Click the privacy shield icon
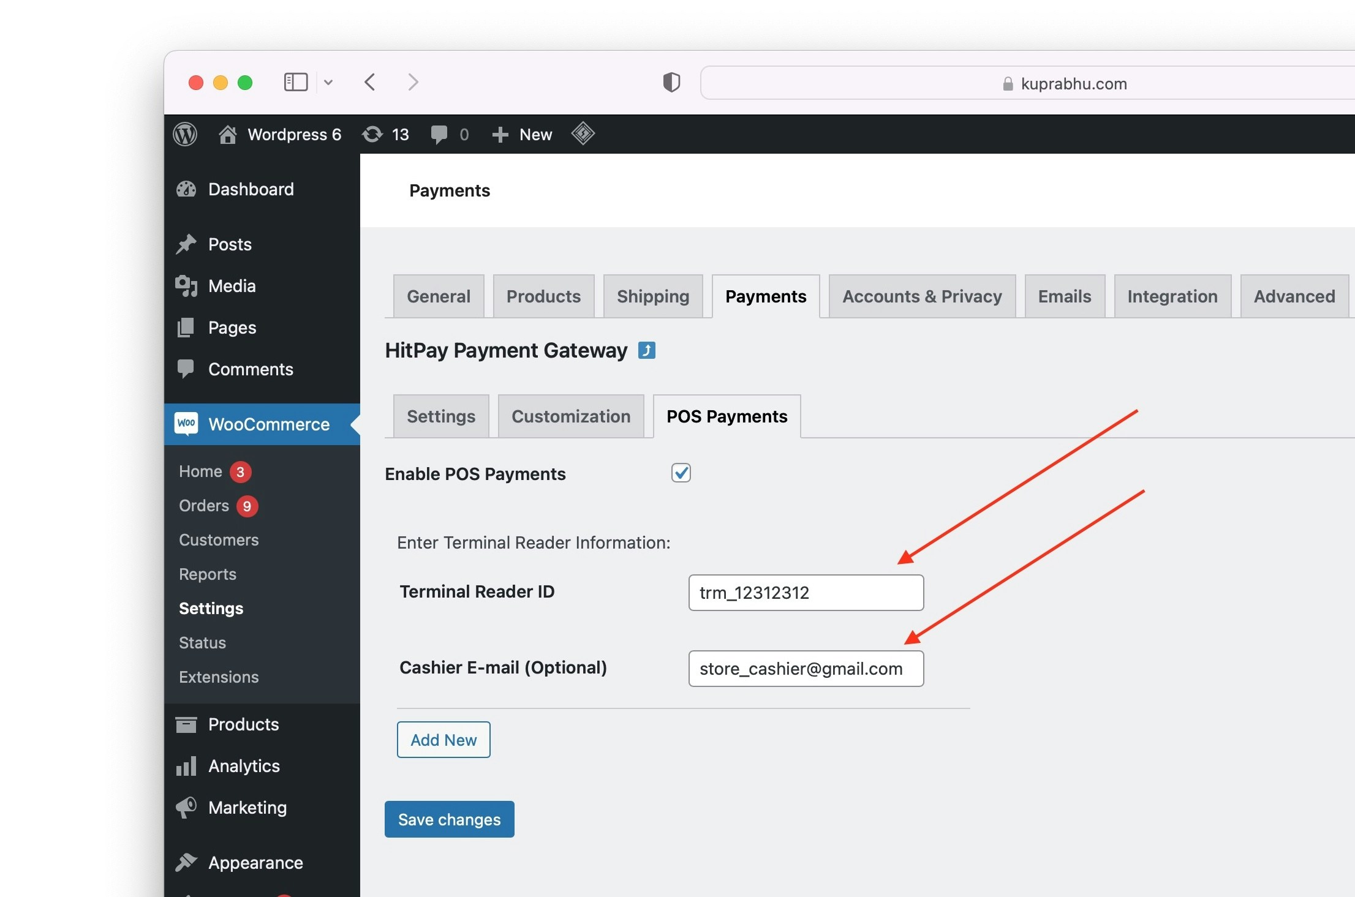 click(x=671, y=82)
